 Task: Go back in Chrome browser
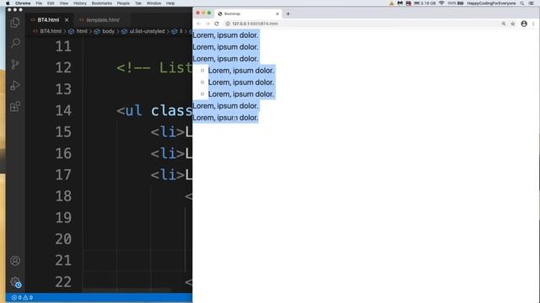coord(199,24)
